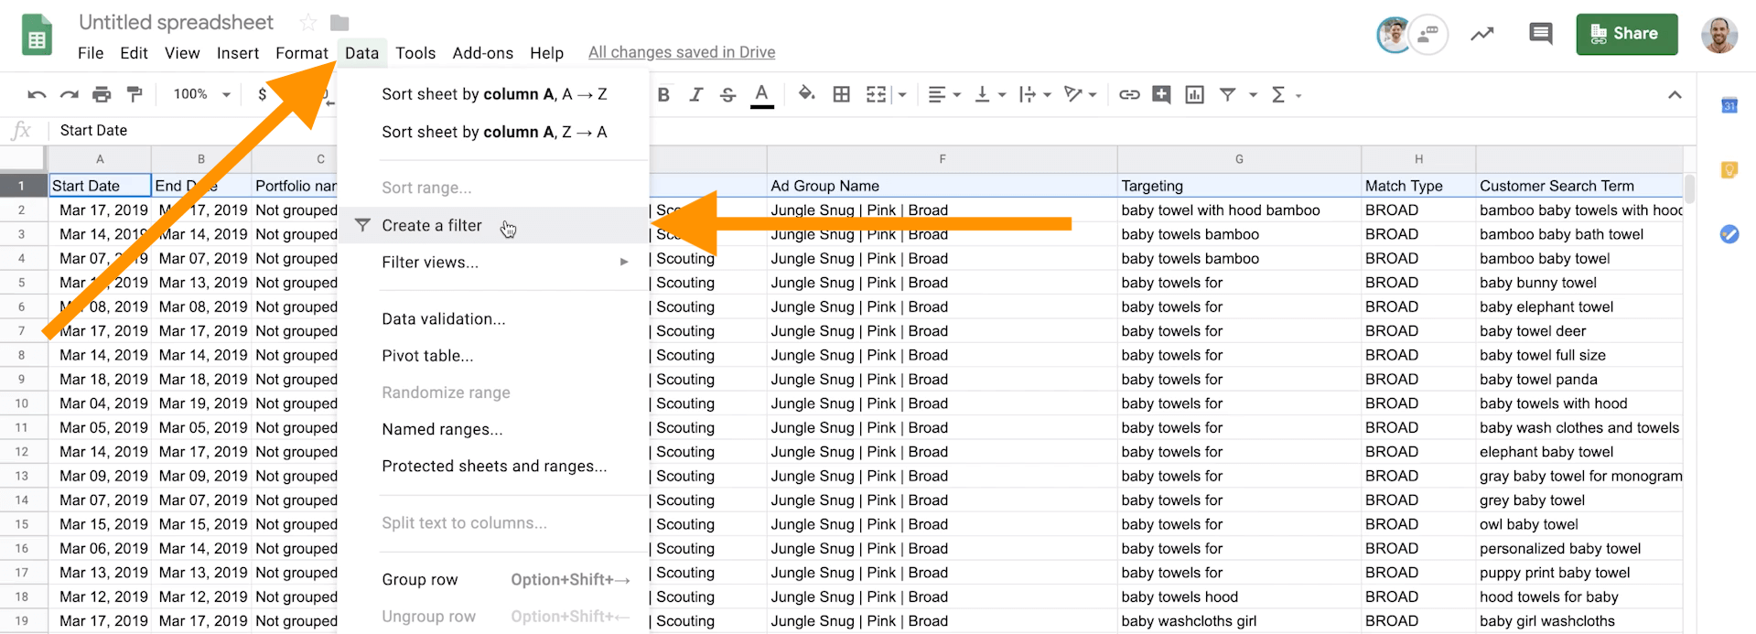Toggle italic formatting

coord(695,94)
